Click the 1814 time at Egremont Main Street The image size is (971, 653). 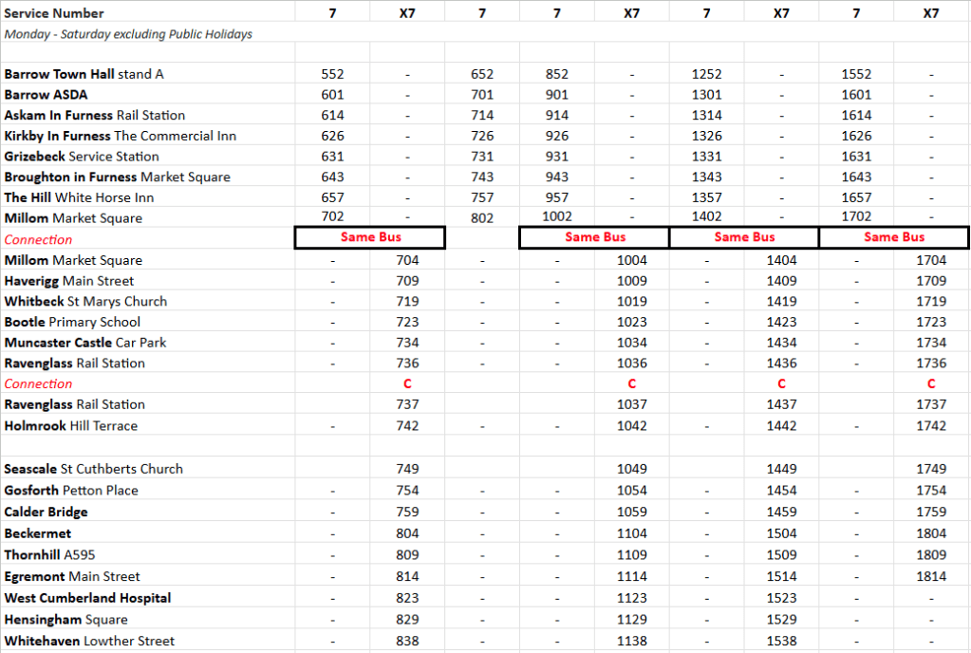point(931,576)
